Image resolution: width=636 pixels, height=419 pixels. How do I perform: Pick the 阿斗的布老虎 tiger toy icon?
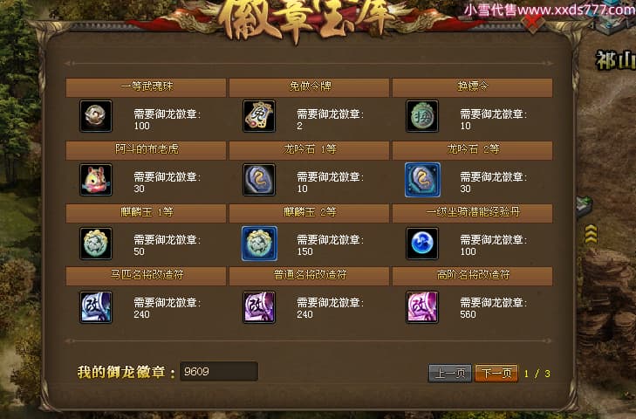[96, 180]
